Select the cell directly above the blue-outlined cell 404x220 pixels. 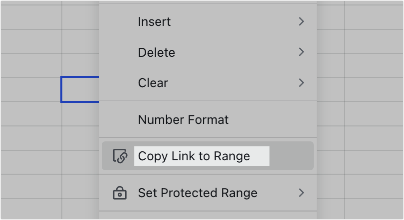pyautogui.click(x=80, y=65)
